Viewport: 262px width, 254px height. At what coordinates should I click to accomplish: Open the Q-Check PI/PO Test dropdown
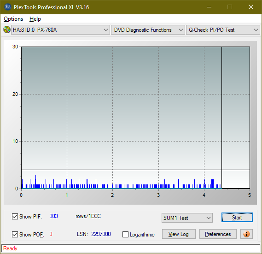click(x=223, y=30)
